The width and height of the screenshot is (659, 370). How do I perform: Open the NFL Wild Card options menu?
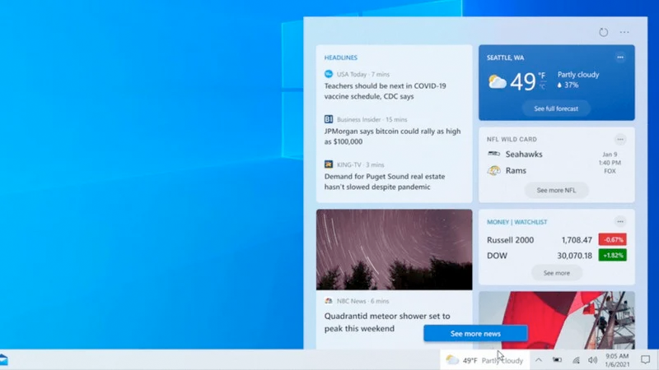[619, 140]
